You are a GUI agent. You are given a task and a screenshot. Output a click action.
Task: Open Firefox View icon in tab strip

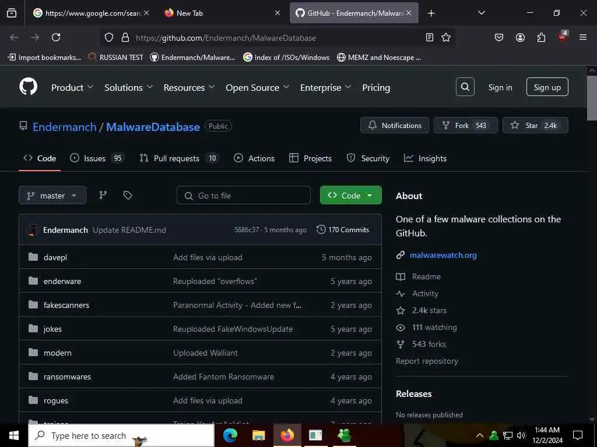tap(12, 13)
